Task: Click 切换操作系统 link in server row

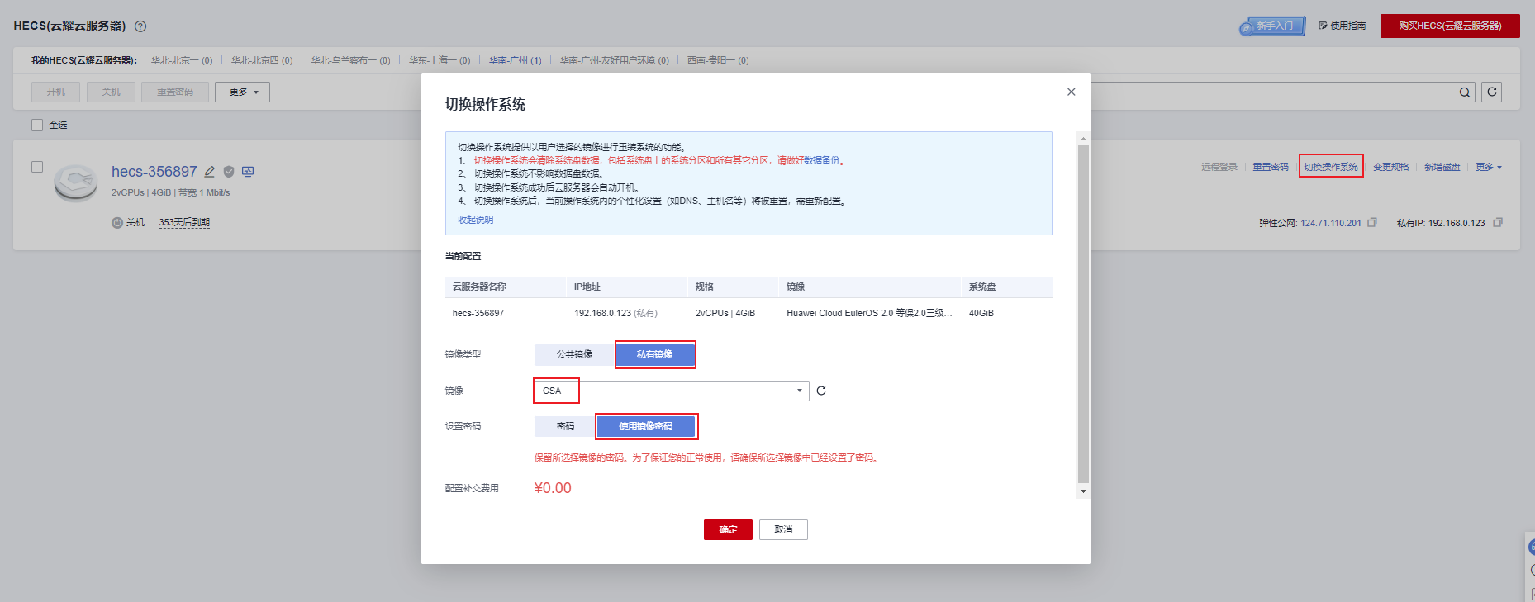Action: pos(1331,167)
